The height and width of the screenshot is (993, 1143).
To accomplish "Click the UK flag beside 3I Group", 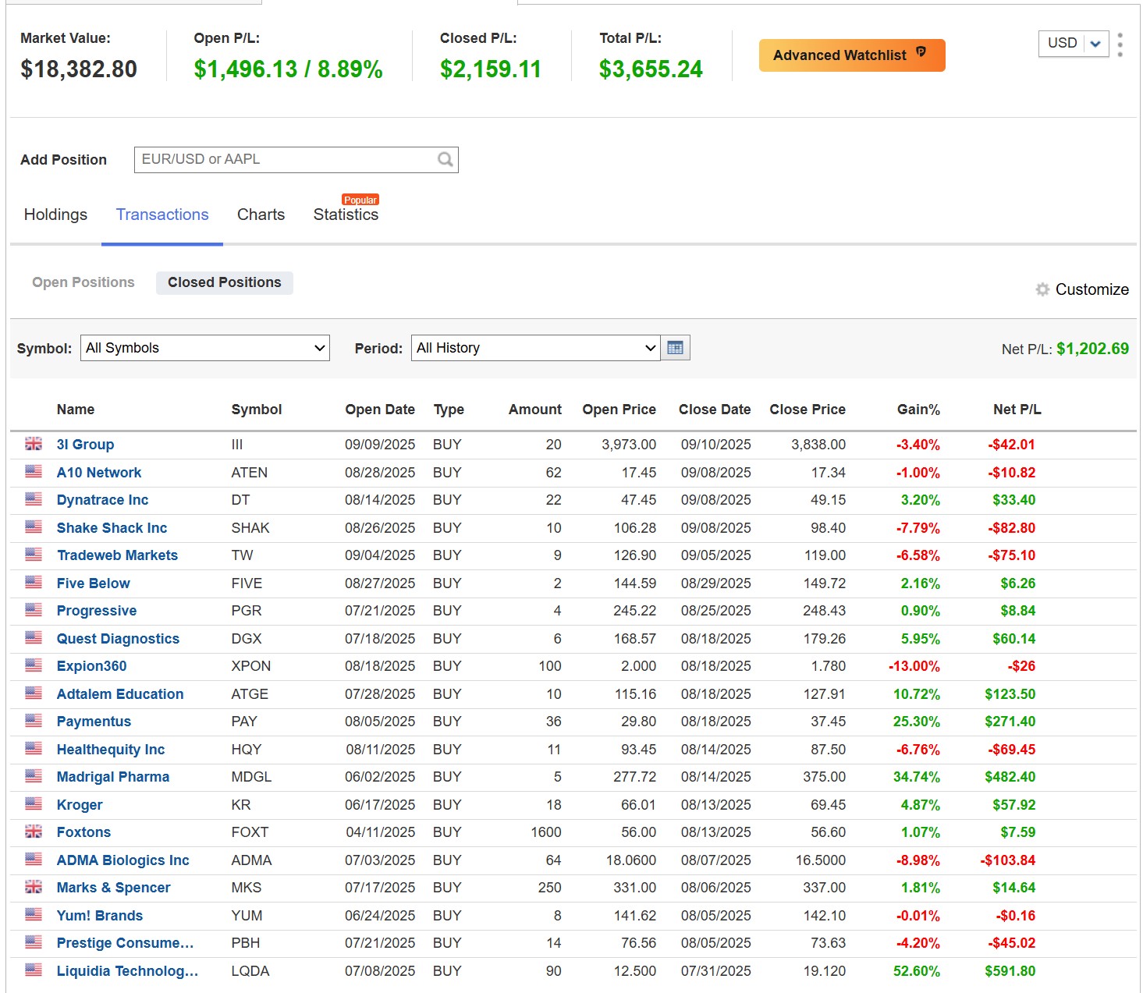I will 34,444.
